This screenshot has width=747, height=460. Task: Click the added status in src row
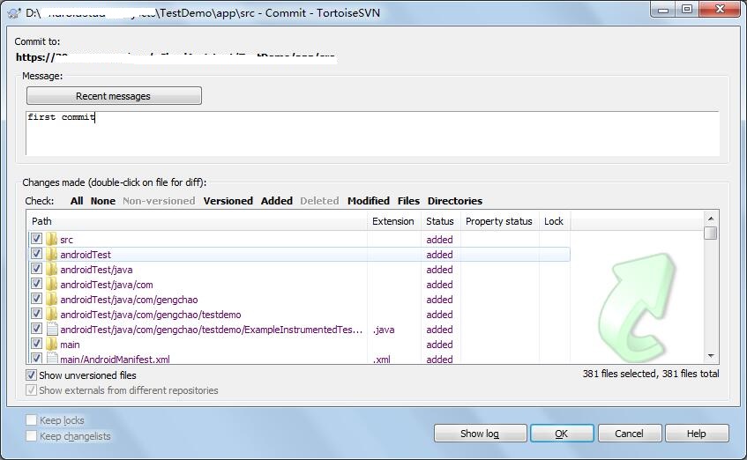(439, 240)
